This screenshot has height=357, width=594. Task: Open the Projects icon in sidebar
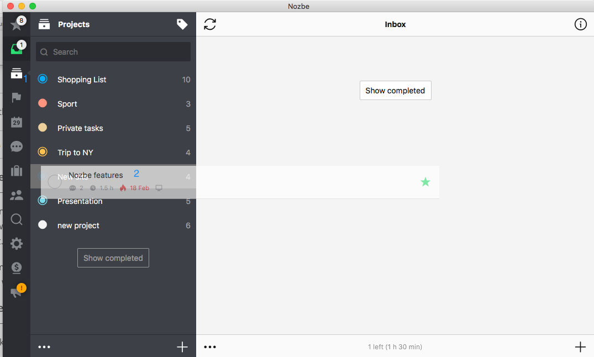(16, 73)
